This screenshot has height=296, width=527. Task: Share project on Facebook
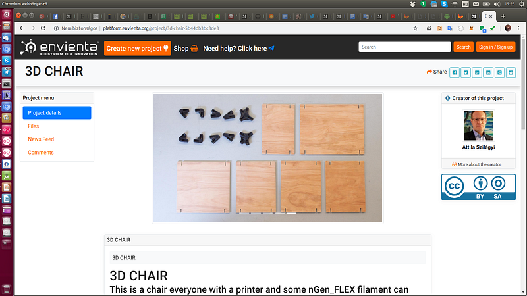click(455, 72)
